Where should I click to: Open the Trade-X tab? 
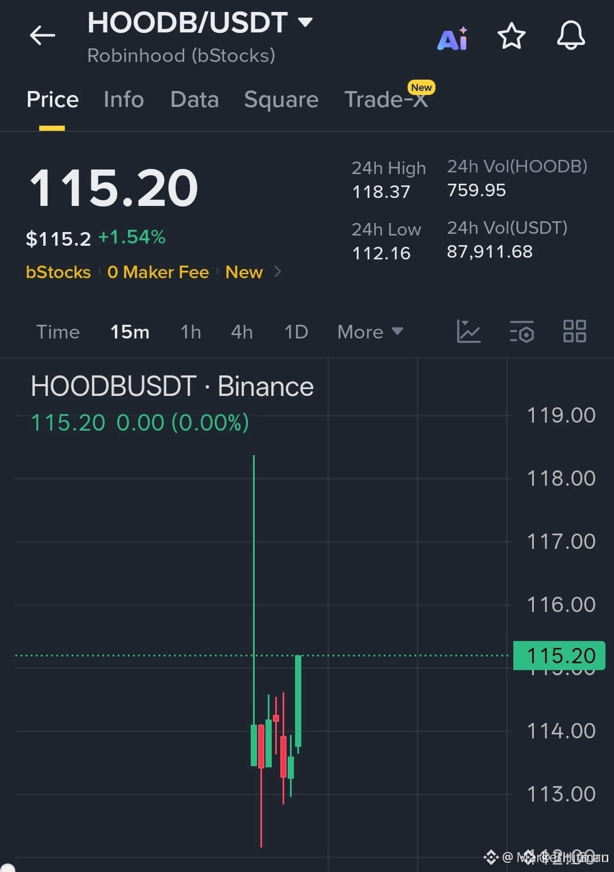(386, 100)
